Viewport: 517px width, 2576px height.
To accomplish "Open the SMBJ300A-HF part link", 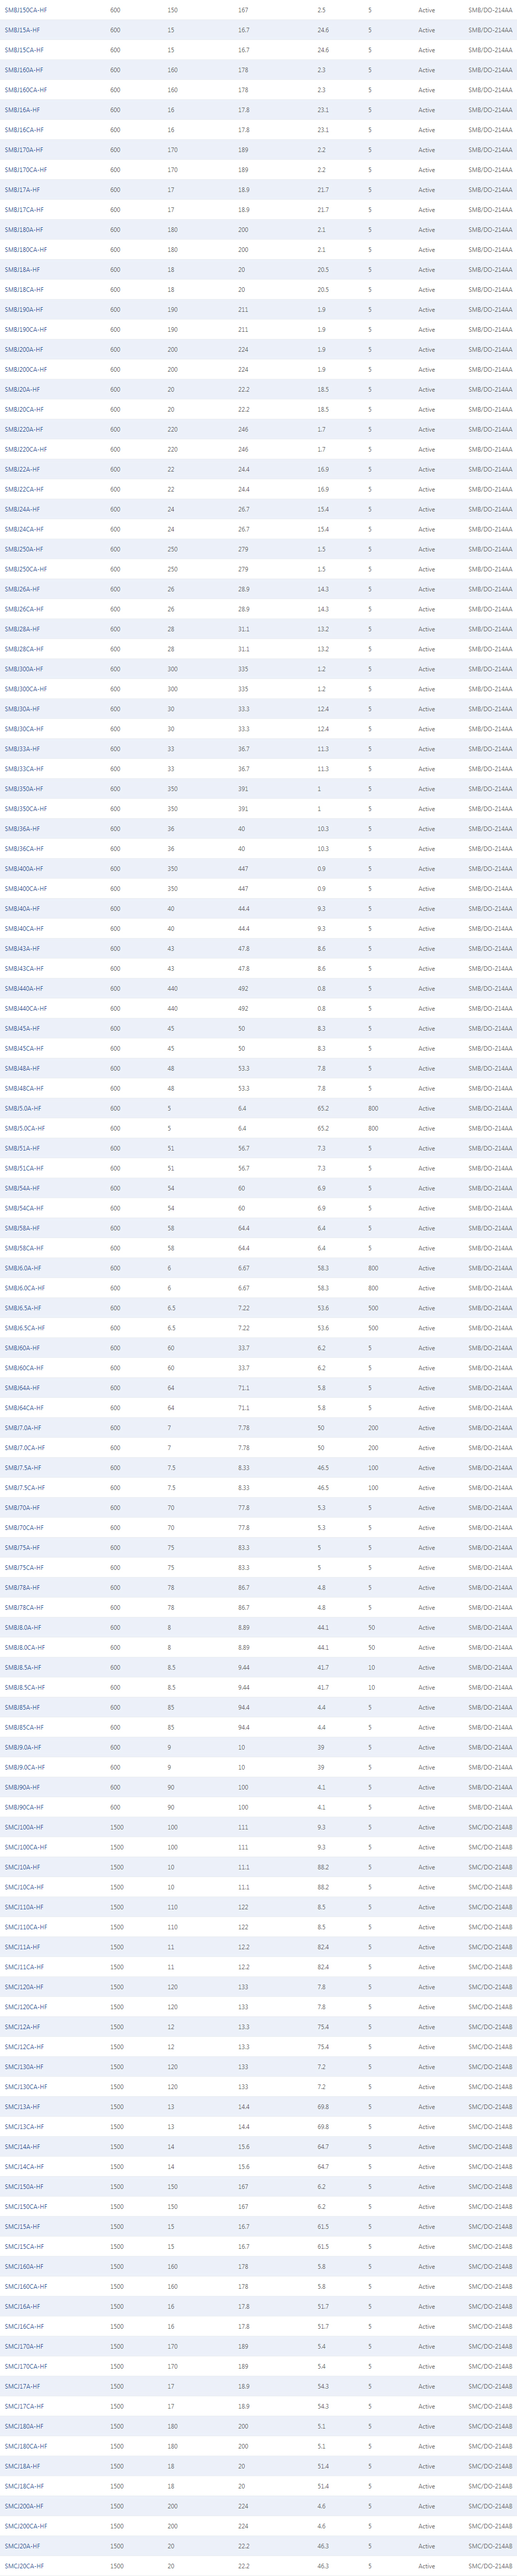I will click(x=24, y=669).
